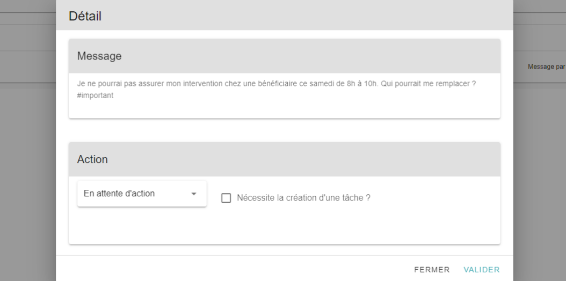Click empty space in the Action card below the dropdown
566x281 pixels.
[285, 227]
